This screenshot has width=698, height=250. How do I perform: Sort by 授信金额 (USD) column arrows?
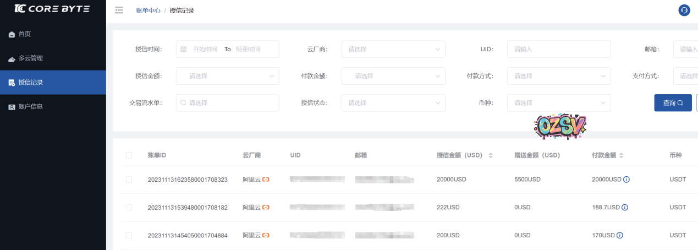(x=491, y=156)
